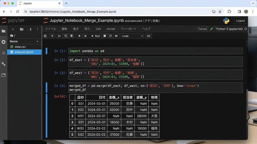Image resolution: width=257 pixels, height=144 pixels.
Task: Open the ファイル menu
Action: click(51, 29)
